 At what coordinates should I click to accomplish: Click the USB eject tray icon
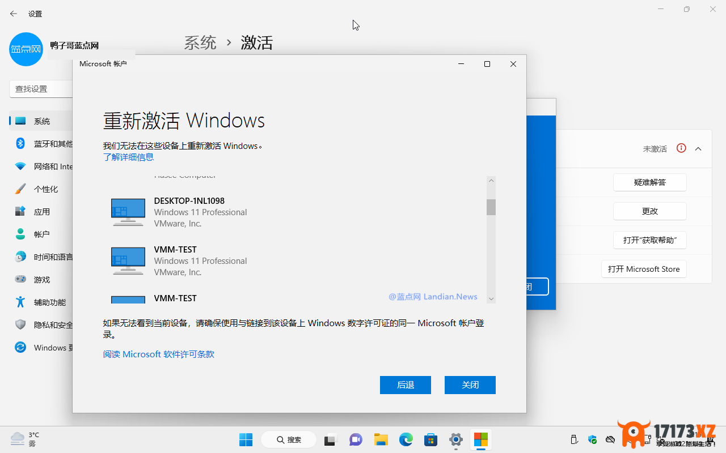[x=574, y=439]
